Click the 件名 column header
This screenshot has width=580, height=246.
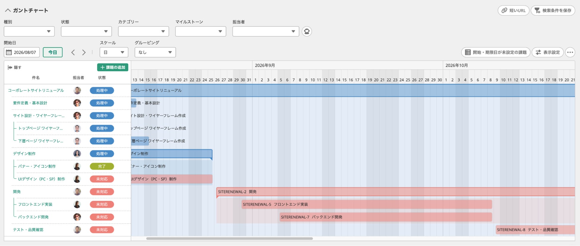coord(36,78)
